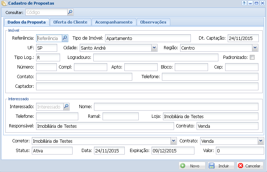Viewport: 267px width, 172px height.
Task: Click the Cadastro de Propostas title icon
Action: point(4,3)
